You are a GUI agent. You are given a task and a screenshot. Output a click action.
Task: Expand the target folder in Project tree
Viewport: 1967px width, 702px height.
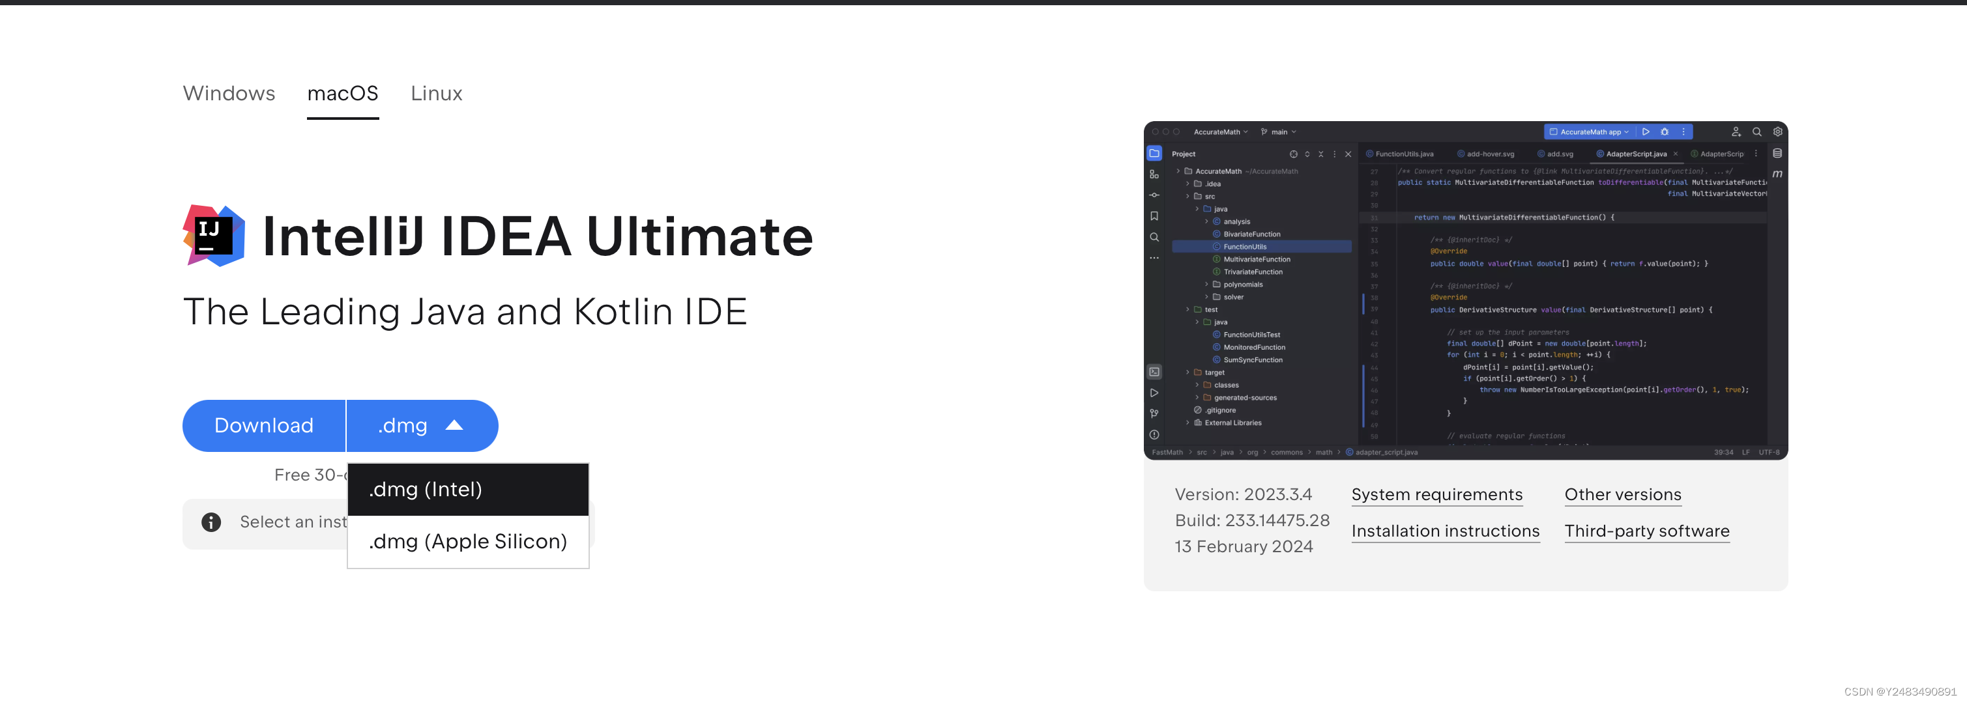coord(1188,372)
